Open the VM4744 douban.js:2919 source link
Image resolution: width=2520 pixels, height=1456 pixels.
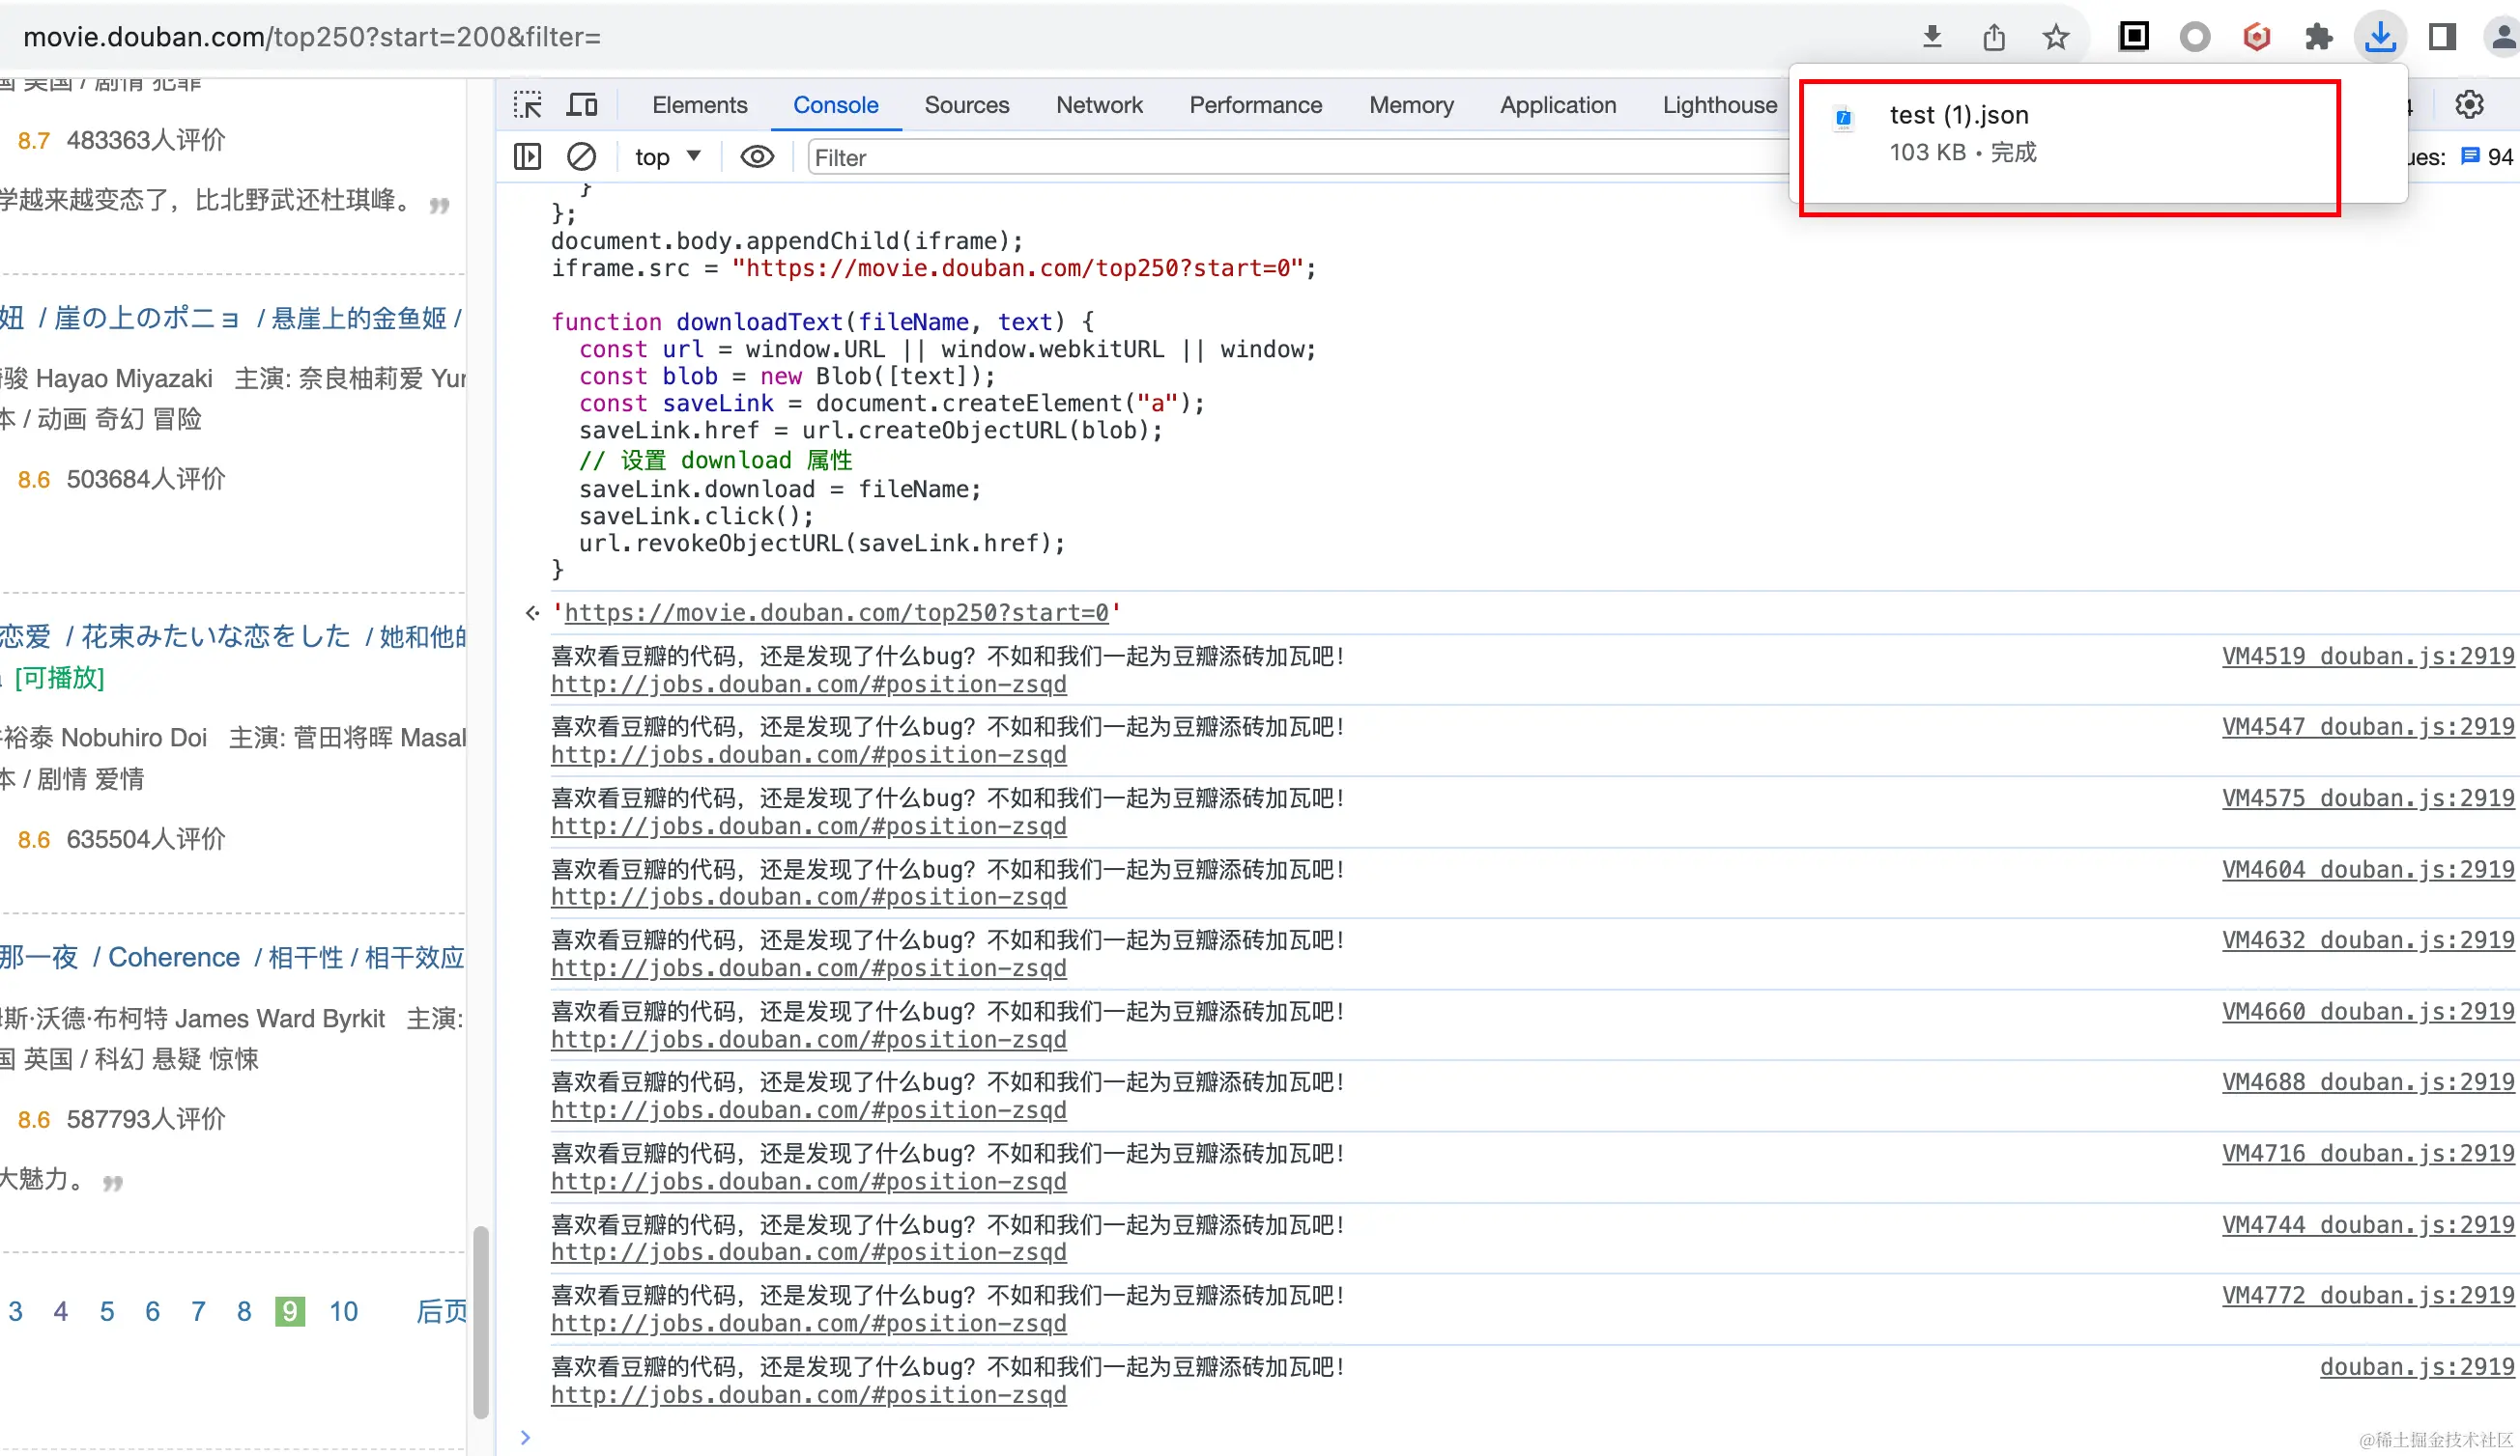tap(2368, 1225)
